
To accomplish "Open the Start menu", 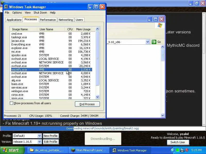I will pyautogui.click(x=12, y=150).
